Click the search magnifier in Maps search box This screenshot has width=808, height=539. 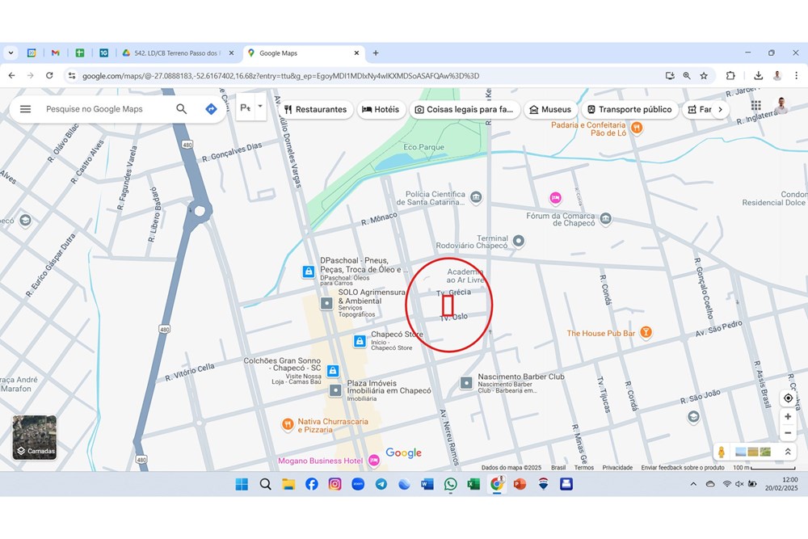[181, 109]
